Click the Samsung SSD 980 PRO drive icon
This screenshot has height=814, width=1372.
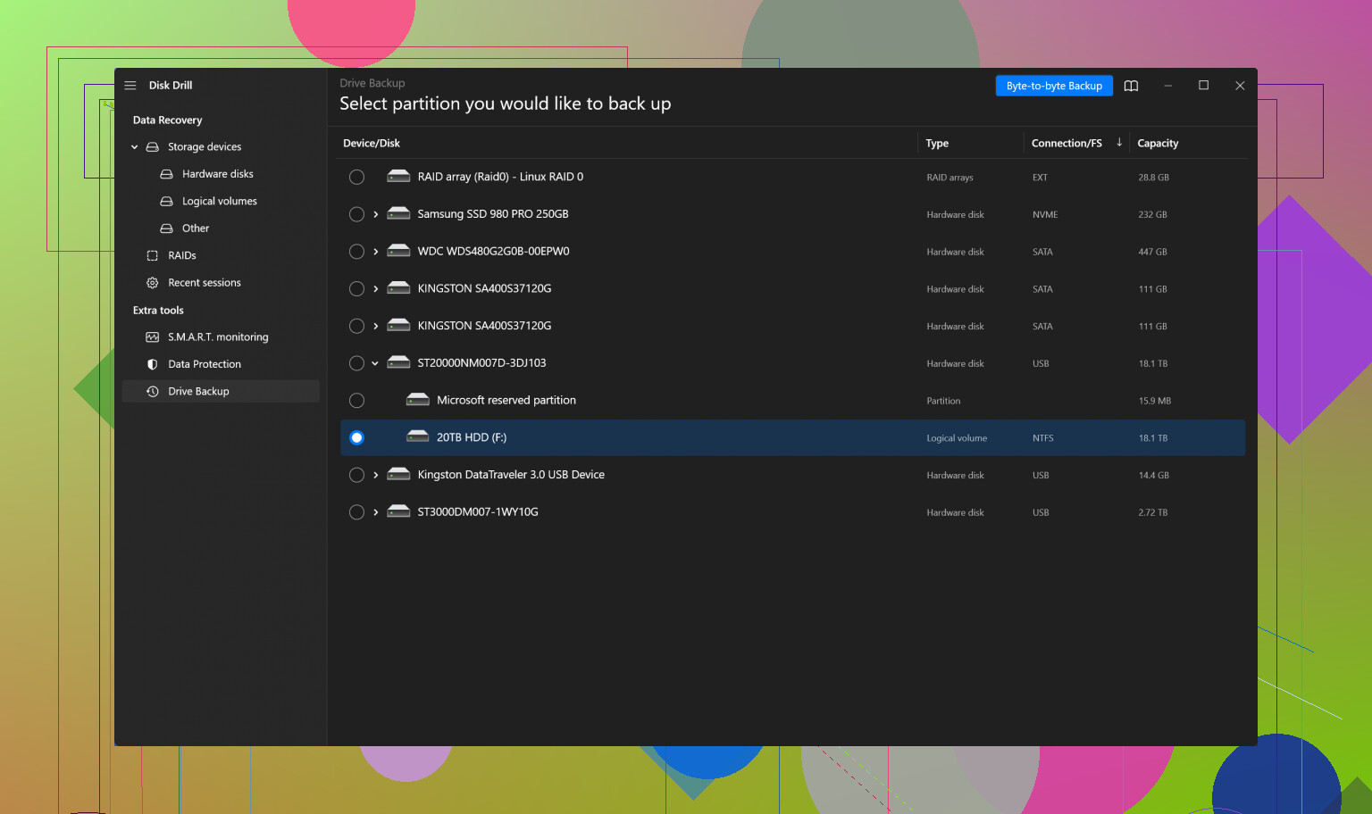398,214
